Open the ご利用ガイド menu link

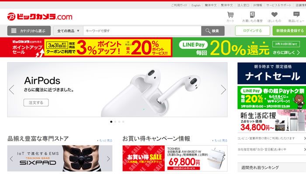179,5
